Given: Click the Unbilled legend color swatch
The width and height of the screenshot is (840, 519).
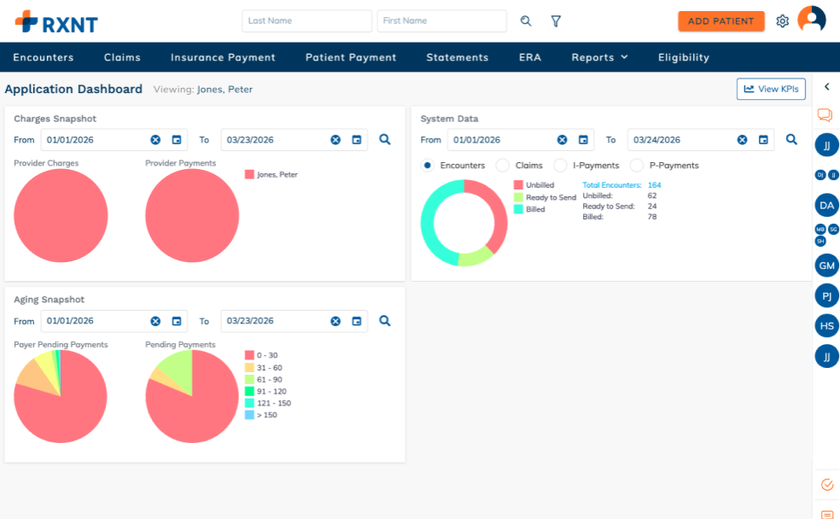Looking at the screenshot, I should point(518,185).
